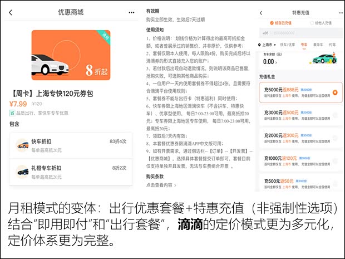Image resolution: width=345 pixels, height=259 pixels.
Task: Open the three-dot menu in 优惠商城
Action: pyautogui.click(x=131, y=13)
